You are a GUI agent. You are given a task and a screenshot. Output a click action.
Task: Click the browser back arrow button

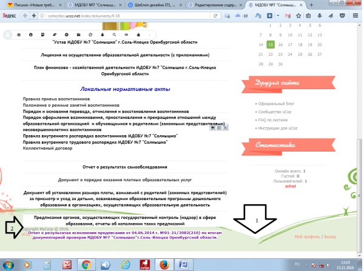click(x=25, y=16)
